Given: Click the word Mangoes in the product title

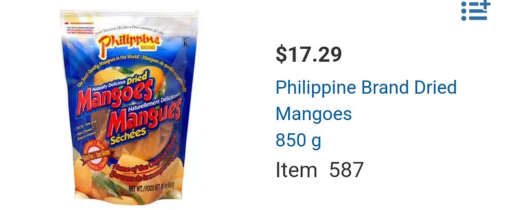Looking at the screenshot, I should coord(313,114).
